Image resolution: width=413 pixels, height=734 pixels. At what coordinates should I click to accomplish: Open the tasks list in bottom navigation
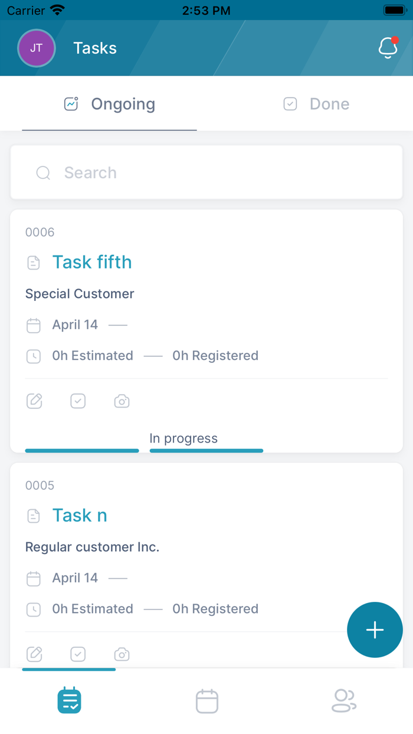(x=69, y=700)
